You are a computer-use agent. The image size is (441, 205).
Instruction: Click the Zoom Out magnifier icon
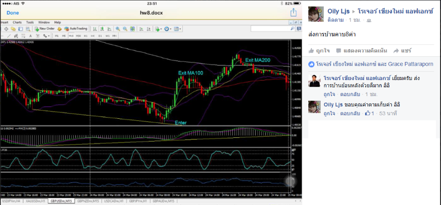tap(125, 29)
